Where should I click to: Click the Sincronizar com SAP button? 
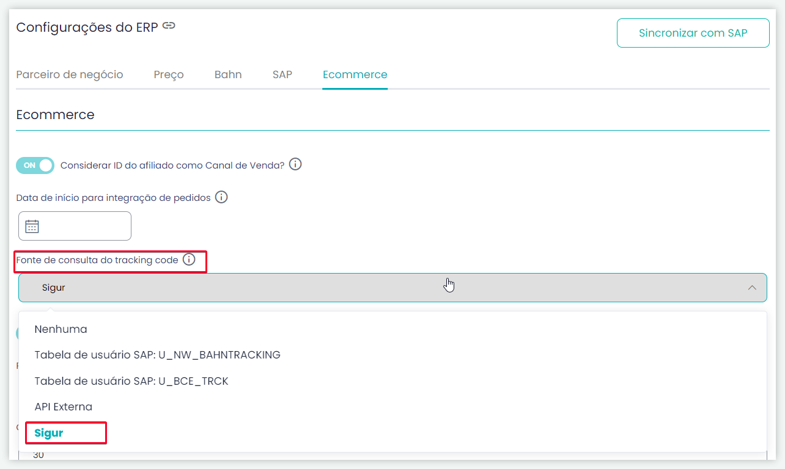[x=693, y=33]
